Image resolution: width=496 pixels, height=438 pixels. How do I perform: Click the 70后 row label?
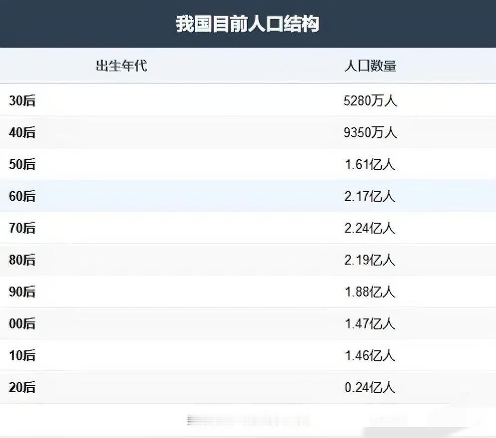pos(21,228)
